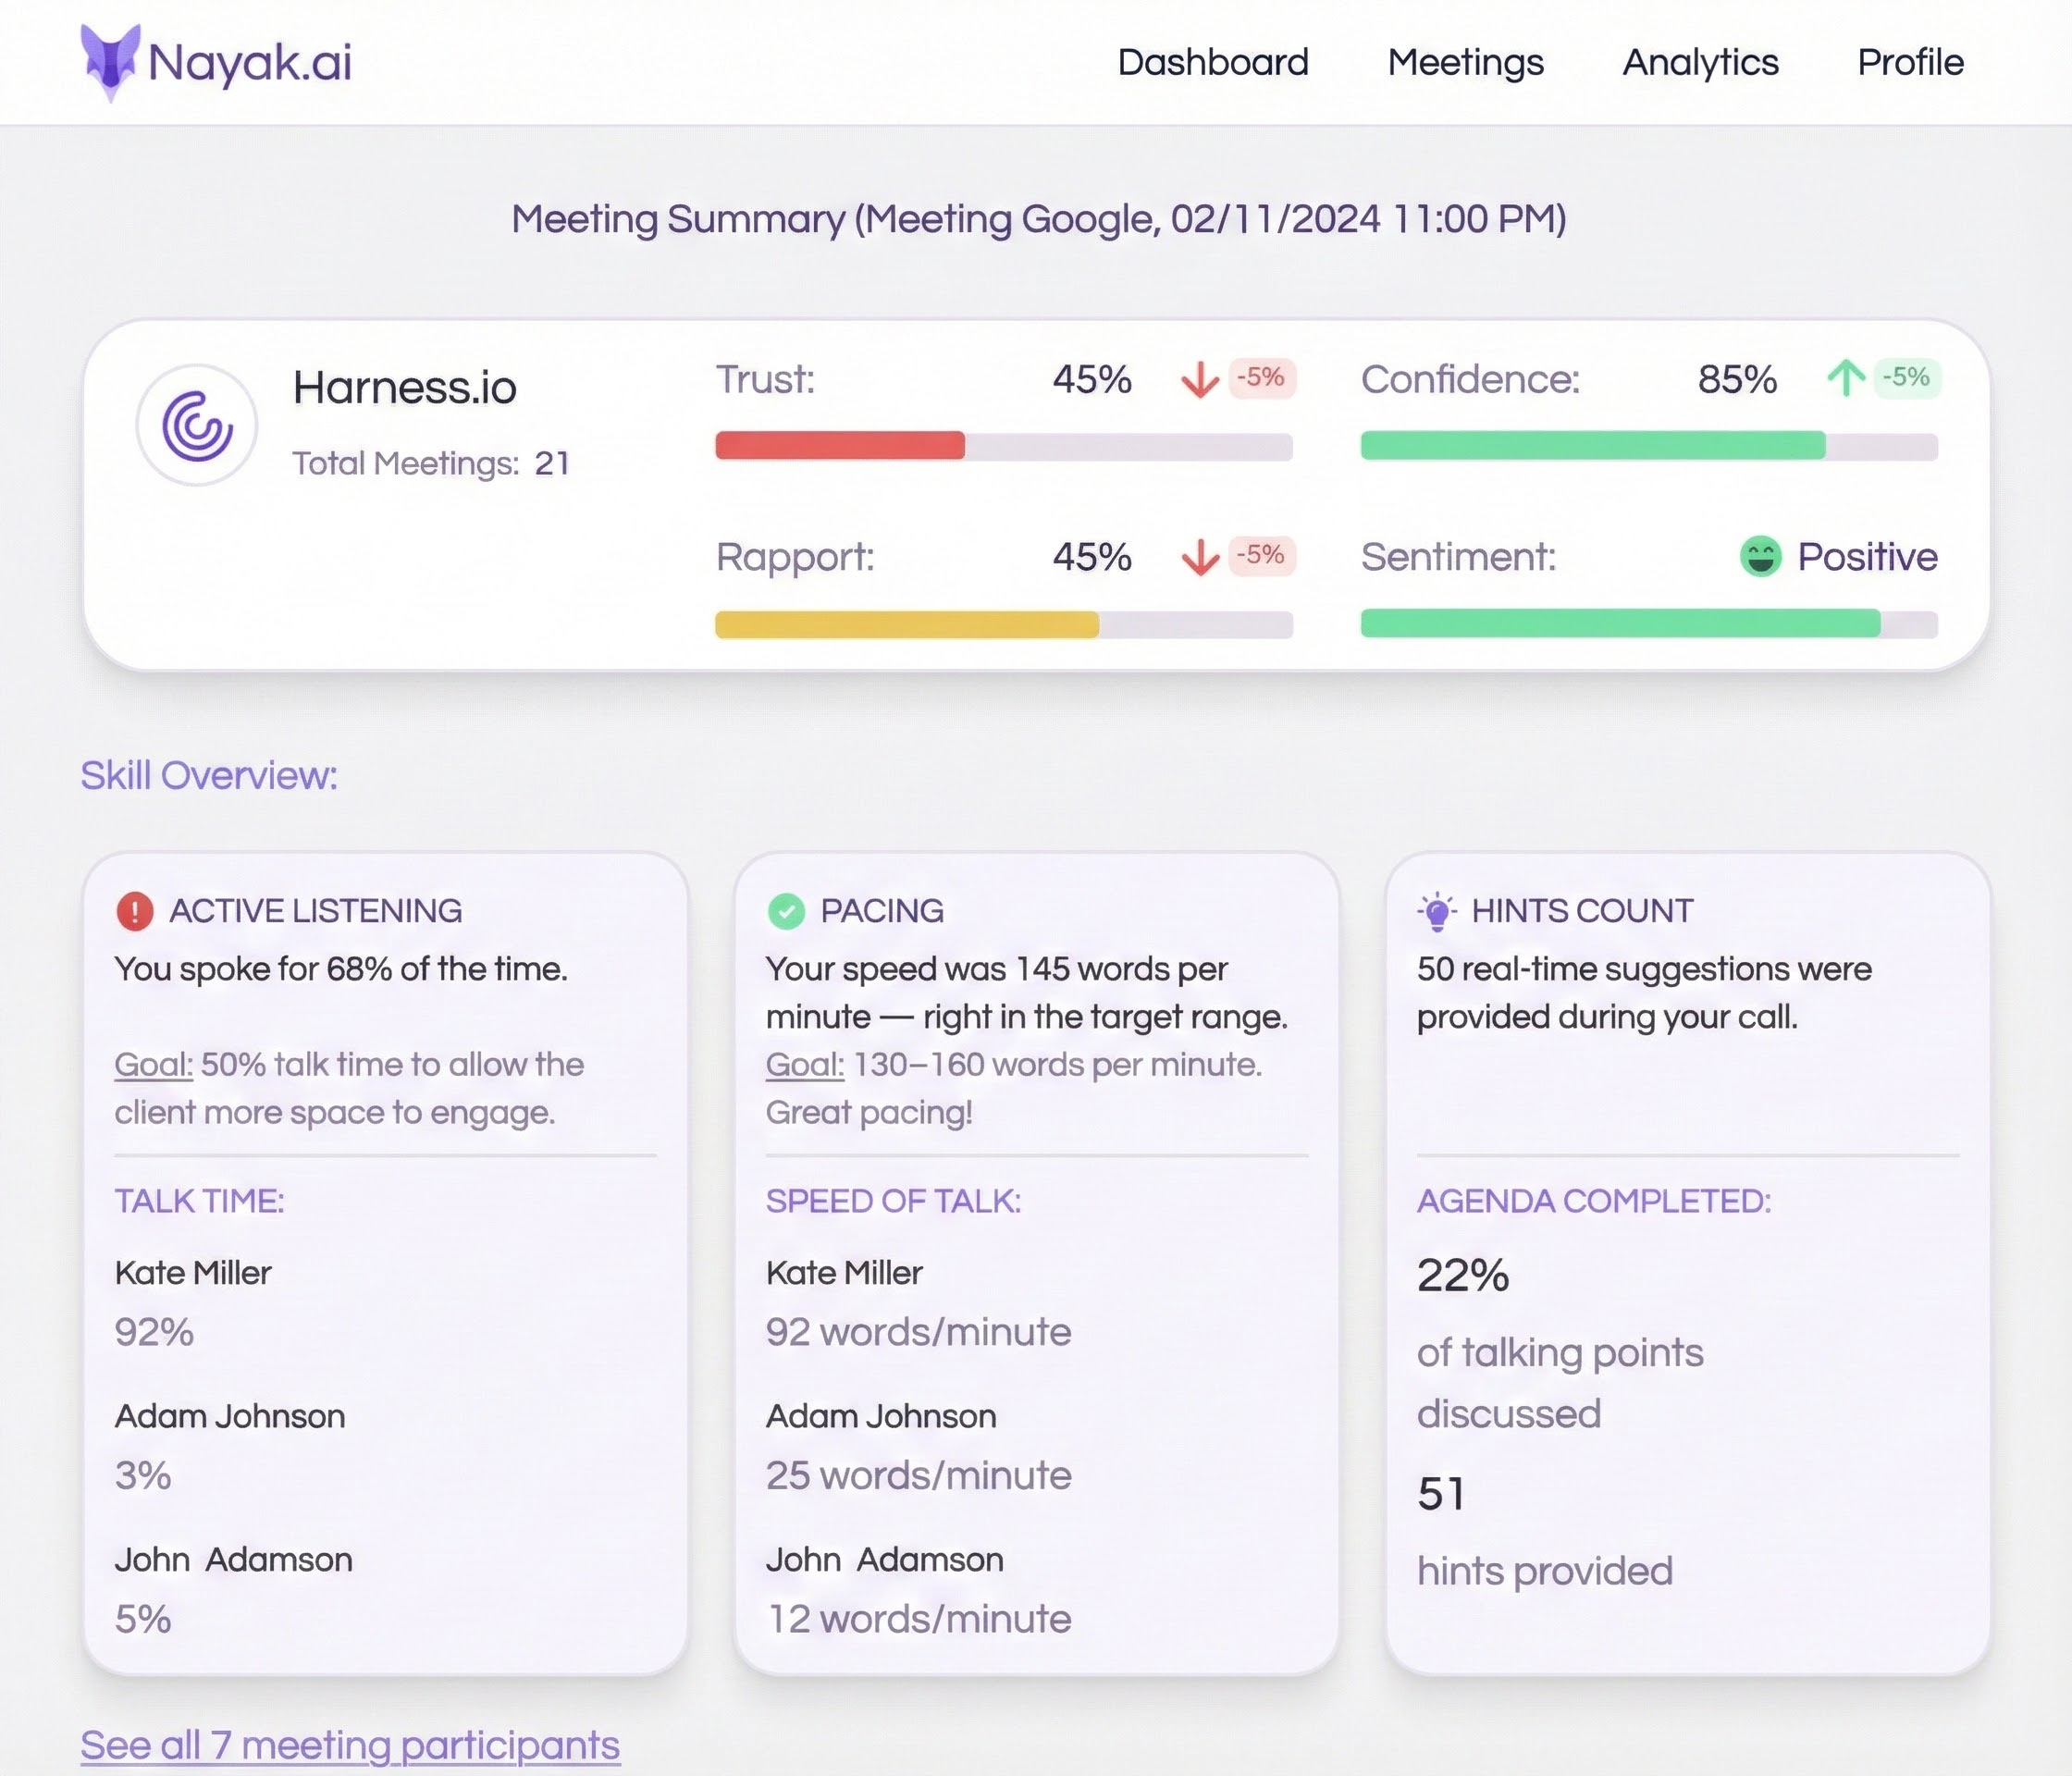The height and width of the screenshot is (1776, 2072).
Task: Click the lightbulb icon on Hints Count
Action: tap(1437, 911)
